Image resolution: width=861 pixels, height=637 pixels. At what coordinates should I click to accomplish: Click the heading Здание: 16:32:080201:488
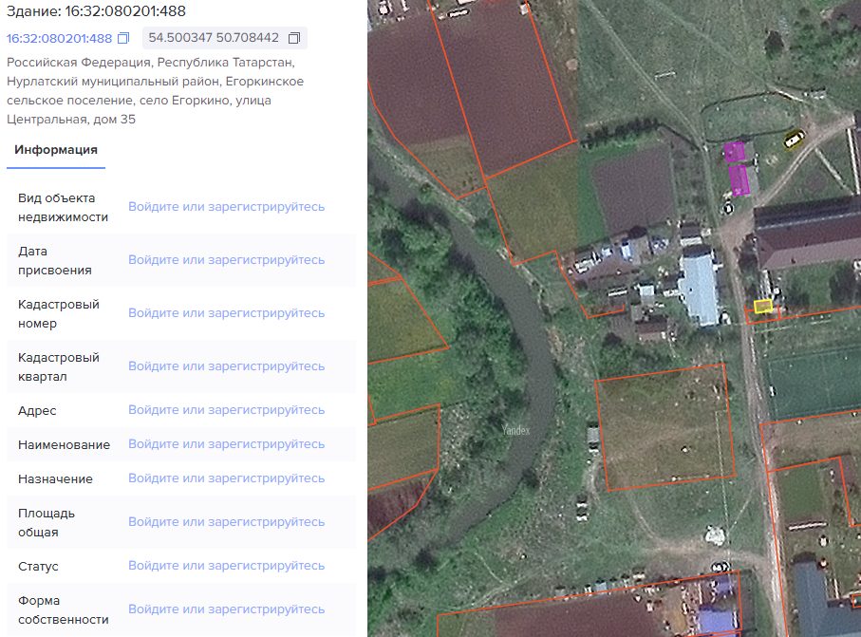(x=96, y=11)
